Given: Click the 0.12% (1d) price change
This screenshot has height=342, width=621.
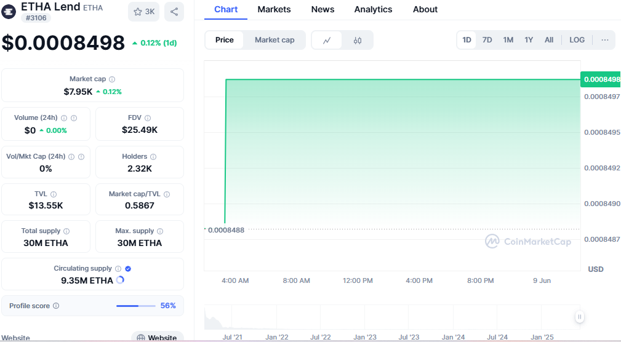Looking at the screenshot, I should [154, 43].
